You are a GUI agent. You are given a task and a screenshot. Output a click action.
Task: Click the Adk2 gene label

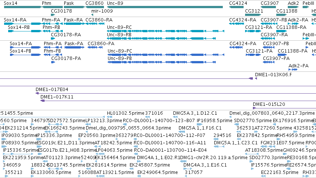(293, 3)
